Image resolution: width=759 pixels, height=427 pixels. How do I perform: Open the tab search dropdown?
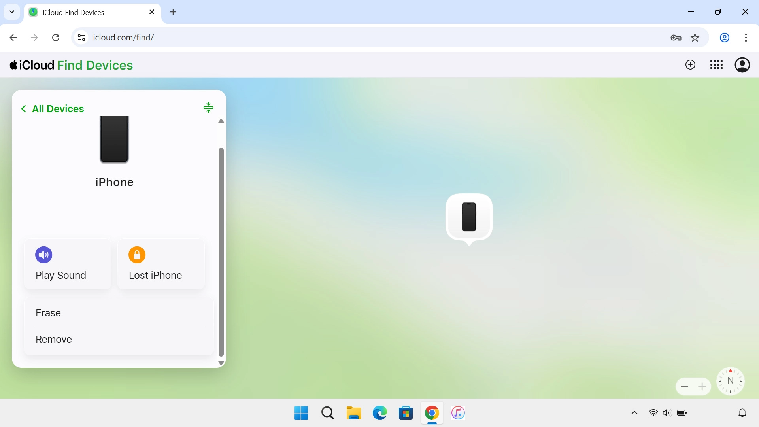tap(12, 12)
